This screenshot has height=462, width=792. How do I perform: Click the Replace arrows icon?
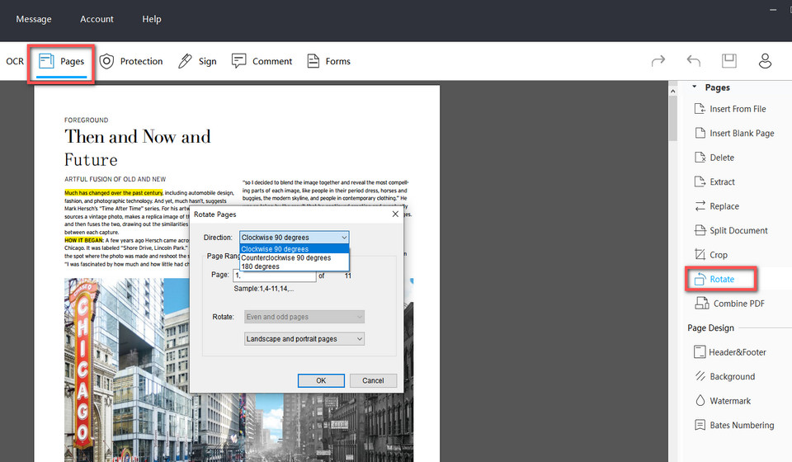tap(700, 206)
